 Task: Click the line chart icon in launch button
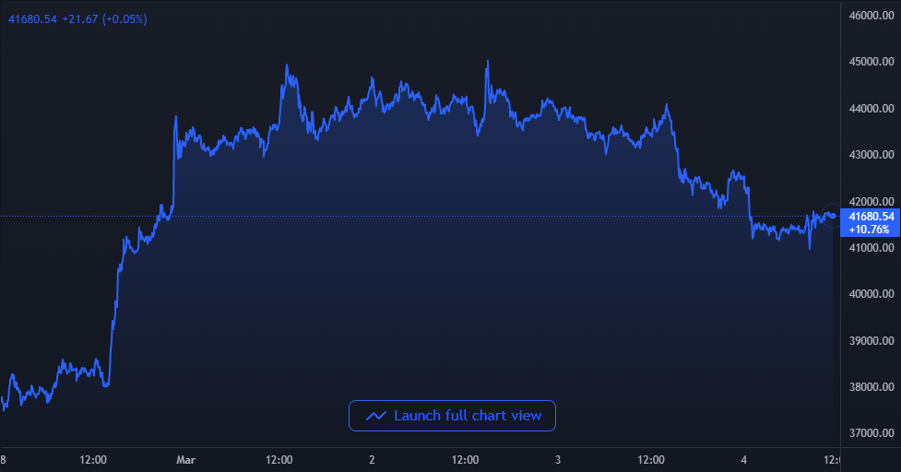tap(375, 417)
